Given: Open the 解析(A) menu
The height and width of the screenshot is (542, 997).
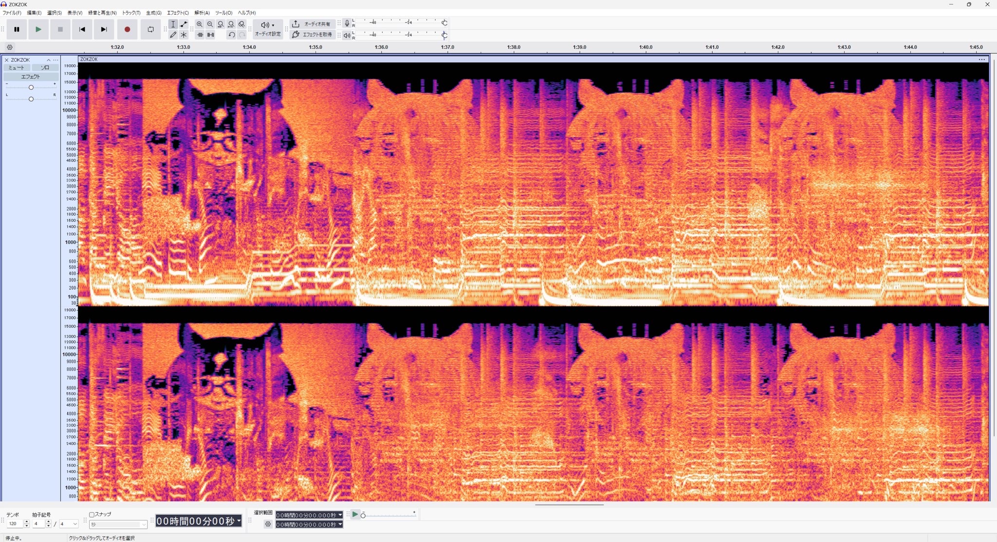Looking at the screenshot, I should 202,13.
